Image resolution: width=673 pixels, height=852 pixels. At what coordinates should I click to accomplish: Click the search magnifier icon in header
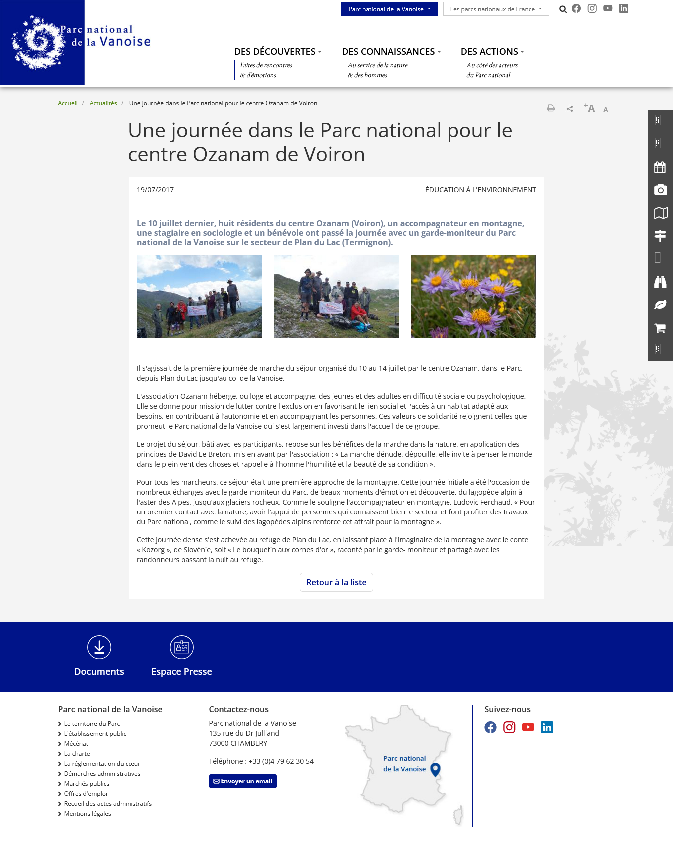tap(563, 9)
